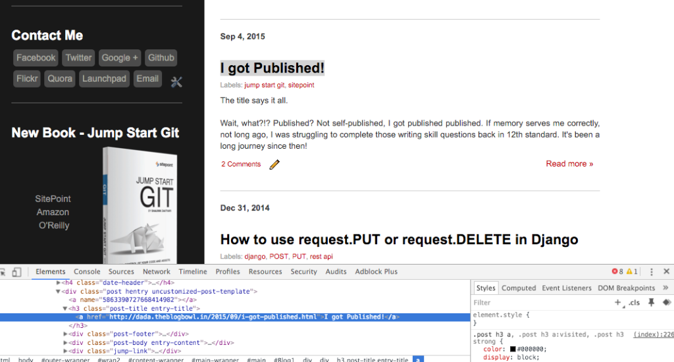Click the 'rest api' label link
Screen dimensions: 674x362
321,257
